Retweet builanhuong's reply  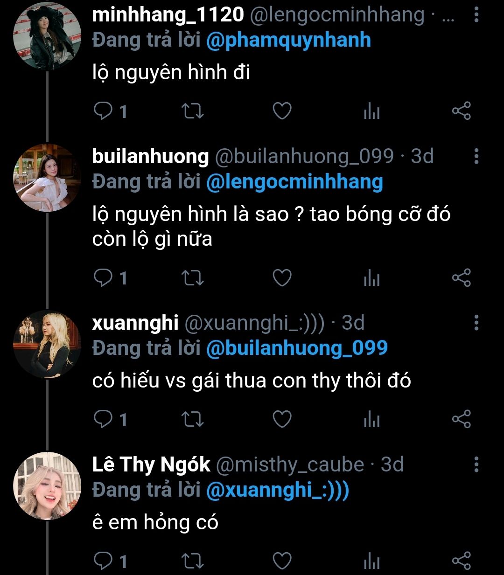192,278
